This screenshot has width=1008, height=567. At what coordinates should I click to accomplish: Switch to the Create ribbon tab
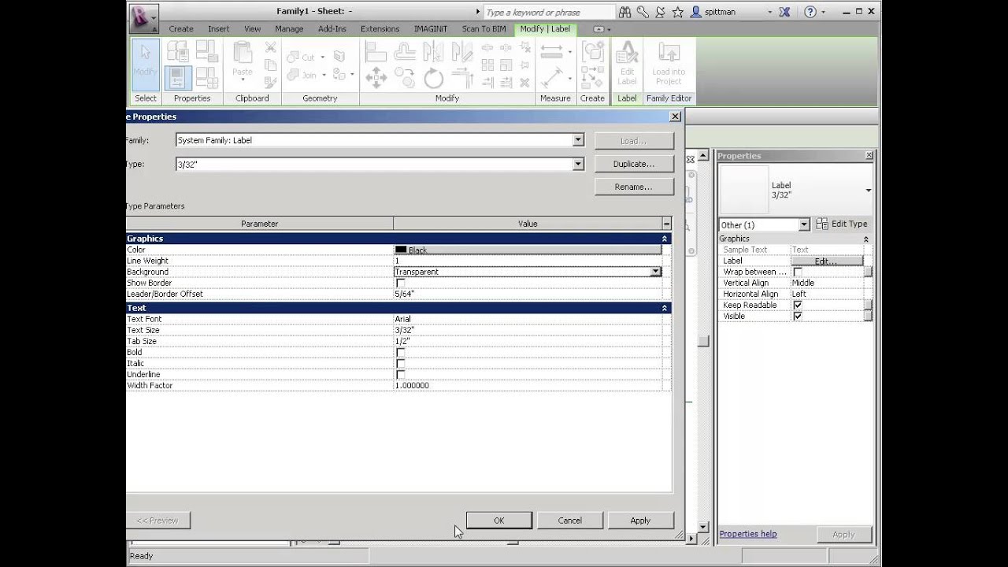click(x=181, y=28)
